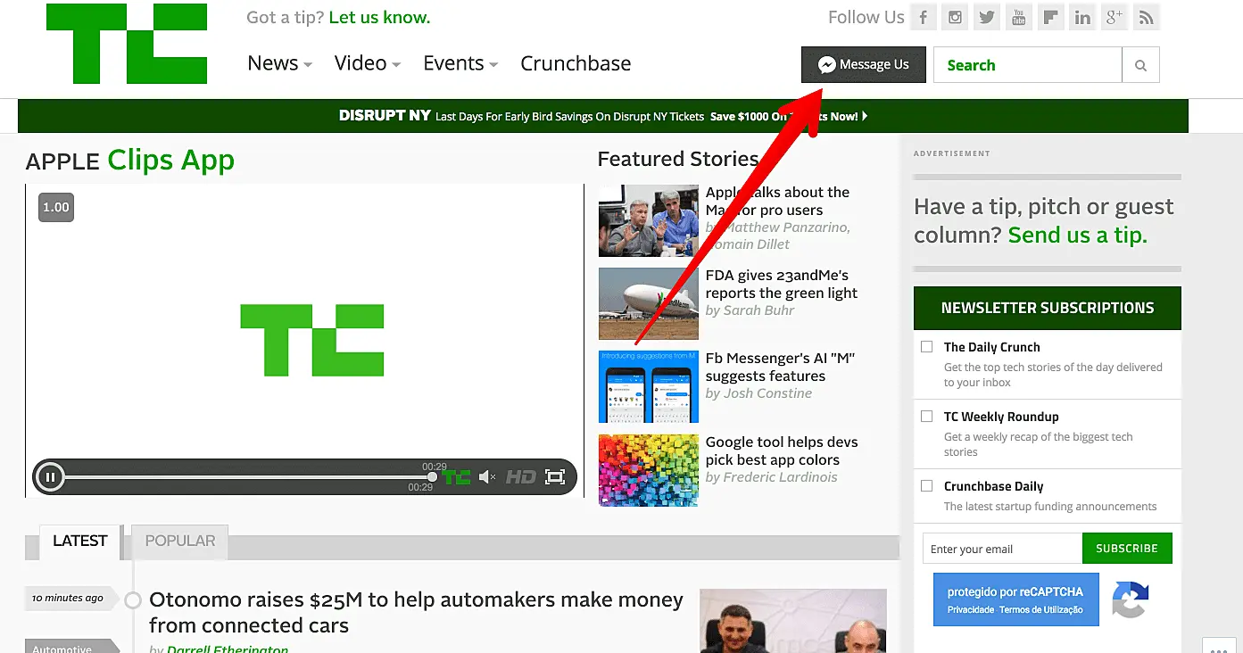Open the Instagram icon in Follow Us
The image size is (1243, 653).
[x=955, y=17]
